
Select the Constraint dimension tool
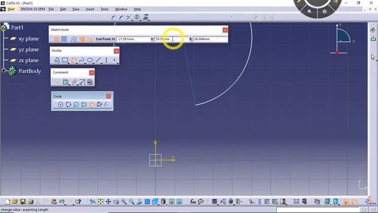coord(65,82)
